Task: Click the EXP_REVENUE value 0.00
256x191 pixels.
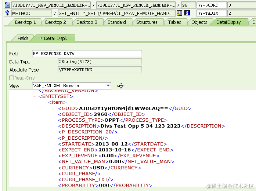Action: [108, 156]
